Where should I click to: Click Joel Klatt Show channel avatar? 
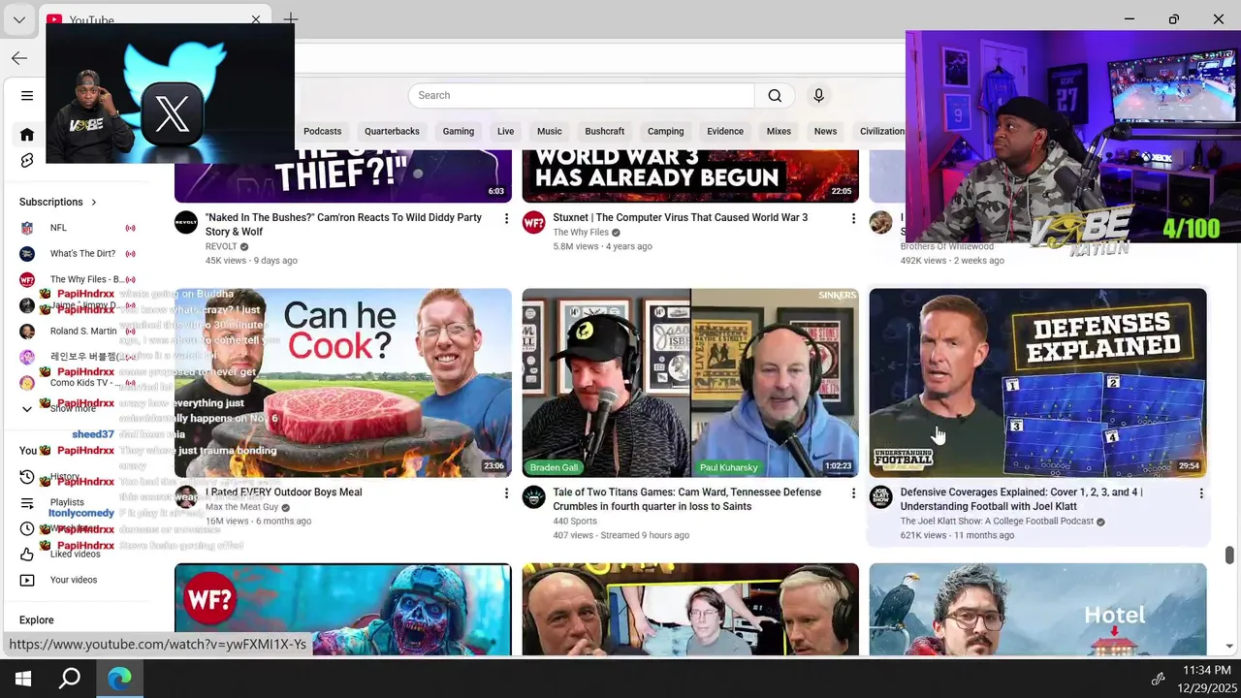tap(880, 497)
